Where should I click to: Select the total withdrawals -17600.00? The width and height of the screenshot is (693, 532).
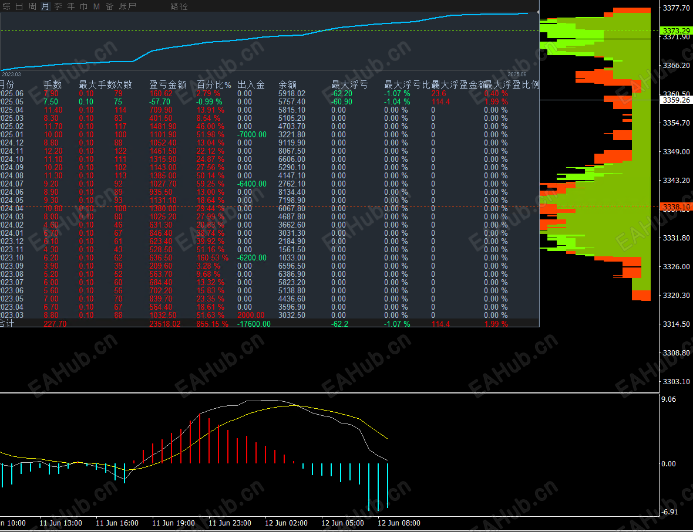click(254, 324)
